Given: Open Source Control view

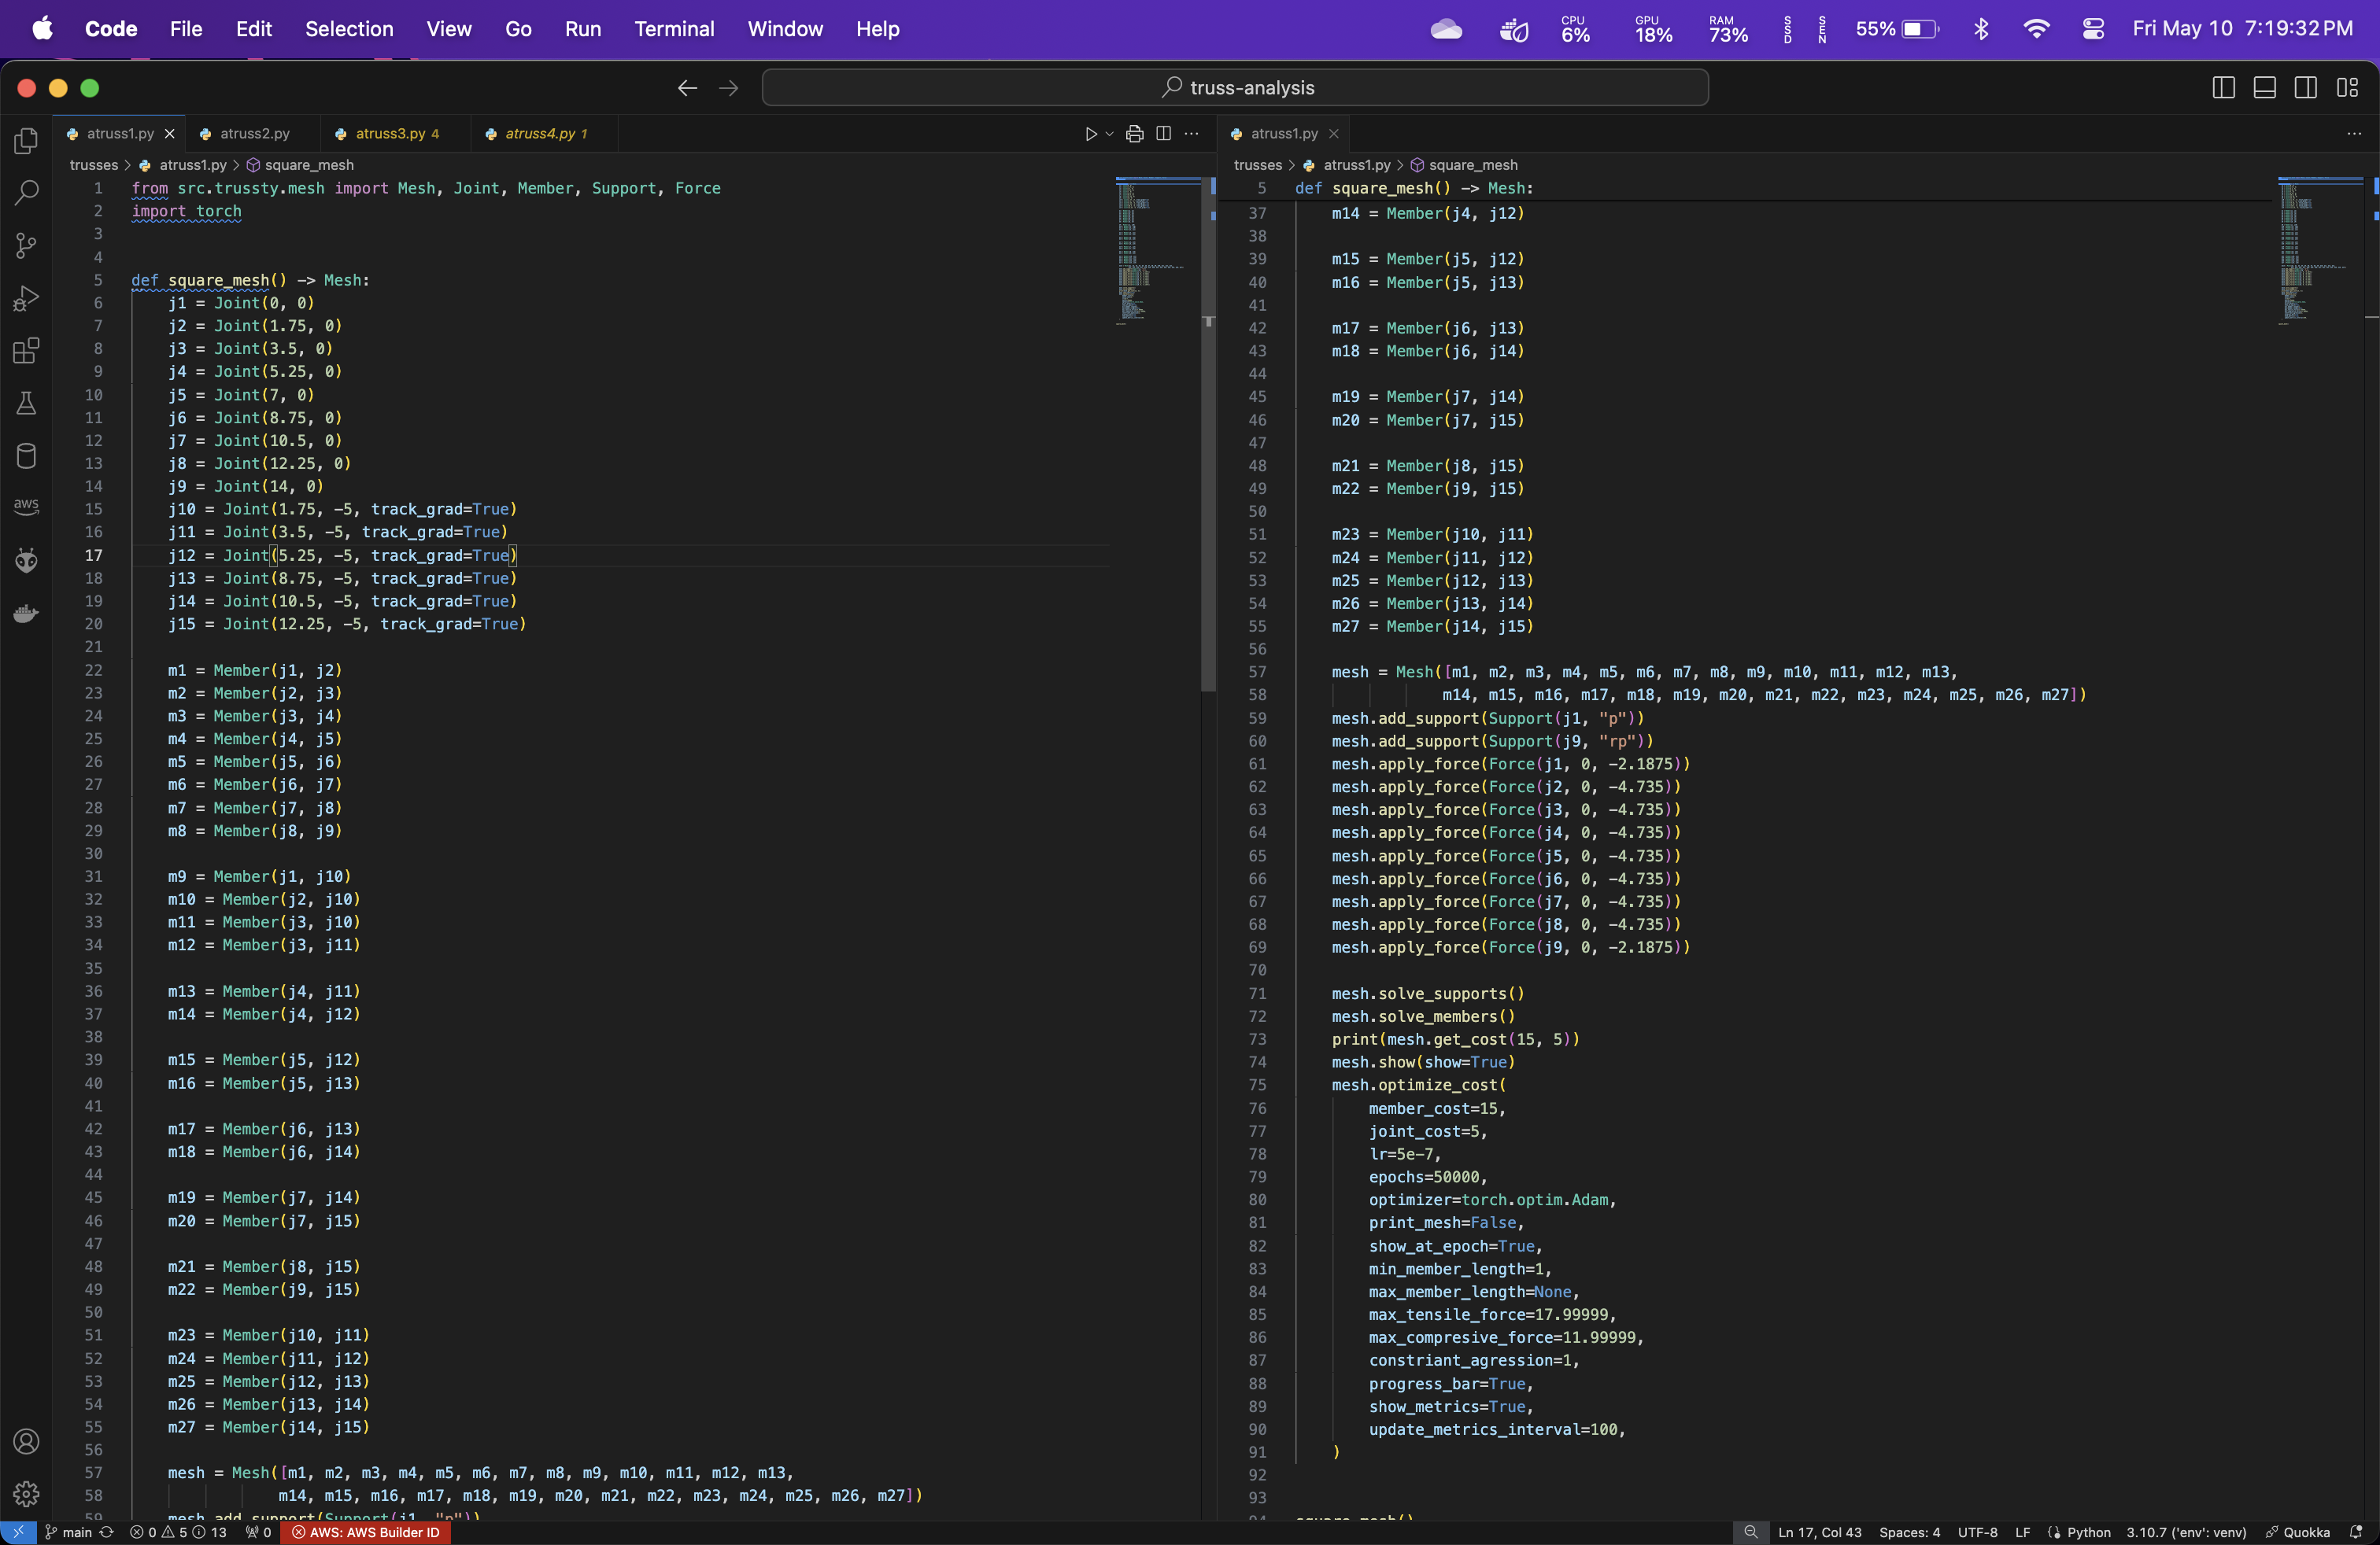Looking at the screenshot, I should tap(27, 246).
